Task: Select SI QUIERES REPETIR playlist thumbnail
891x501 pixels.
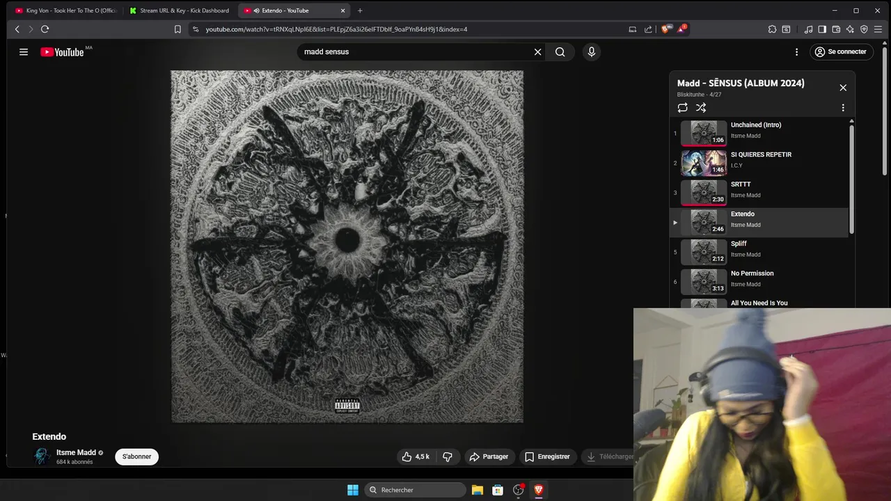Action: pos(704,163)
